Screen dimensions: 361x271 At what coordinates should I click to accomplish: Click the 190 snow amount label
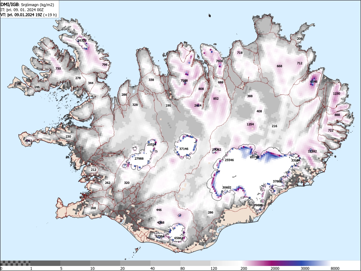tap(168, 106)
